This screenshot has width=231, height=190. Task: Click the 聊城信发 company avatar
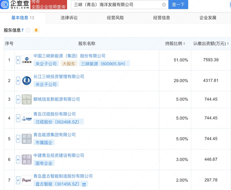pyautogui.click(x=27, y=99)
